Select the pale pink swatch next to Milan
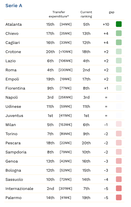This screenshot has width=131, height=207. pos(119,124)
